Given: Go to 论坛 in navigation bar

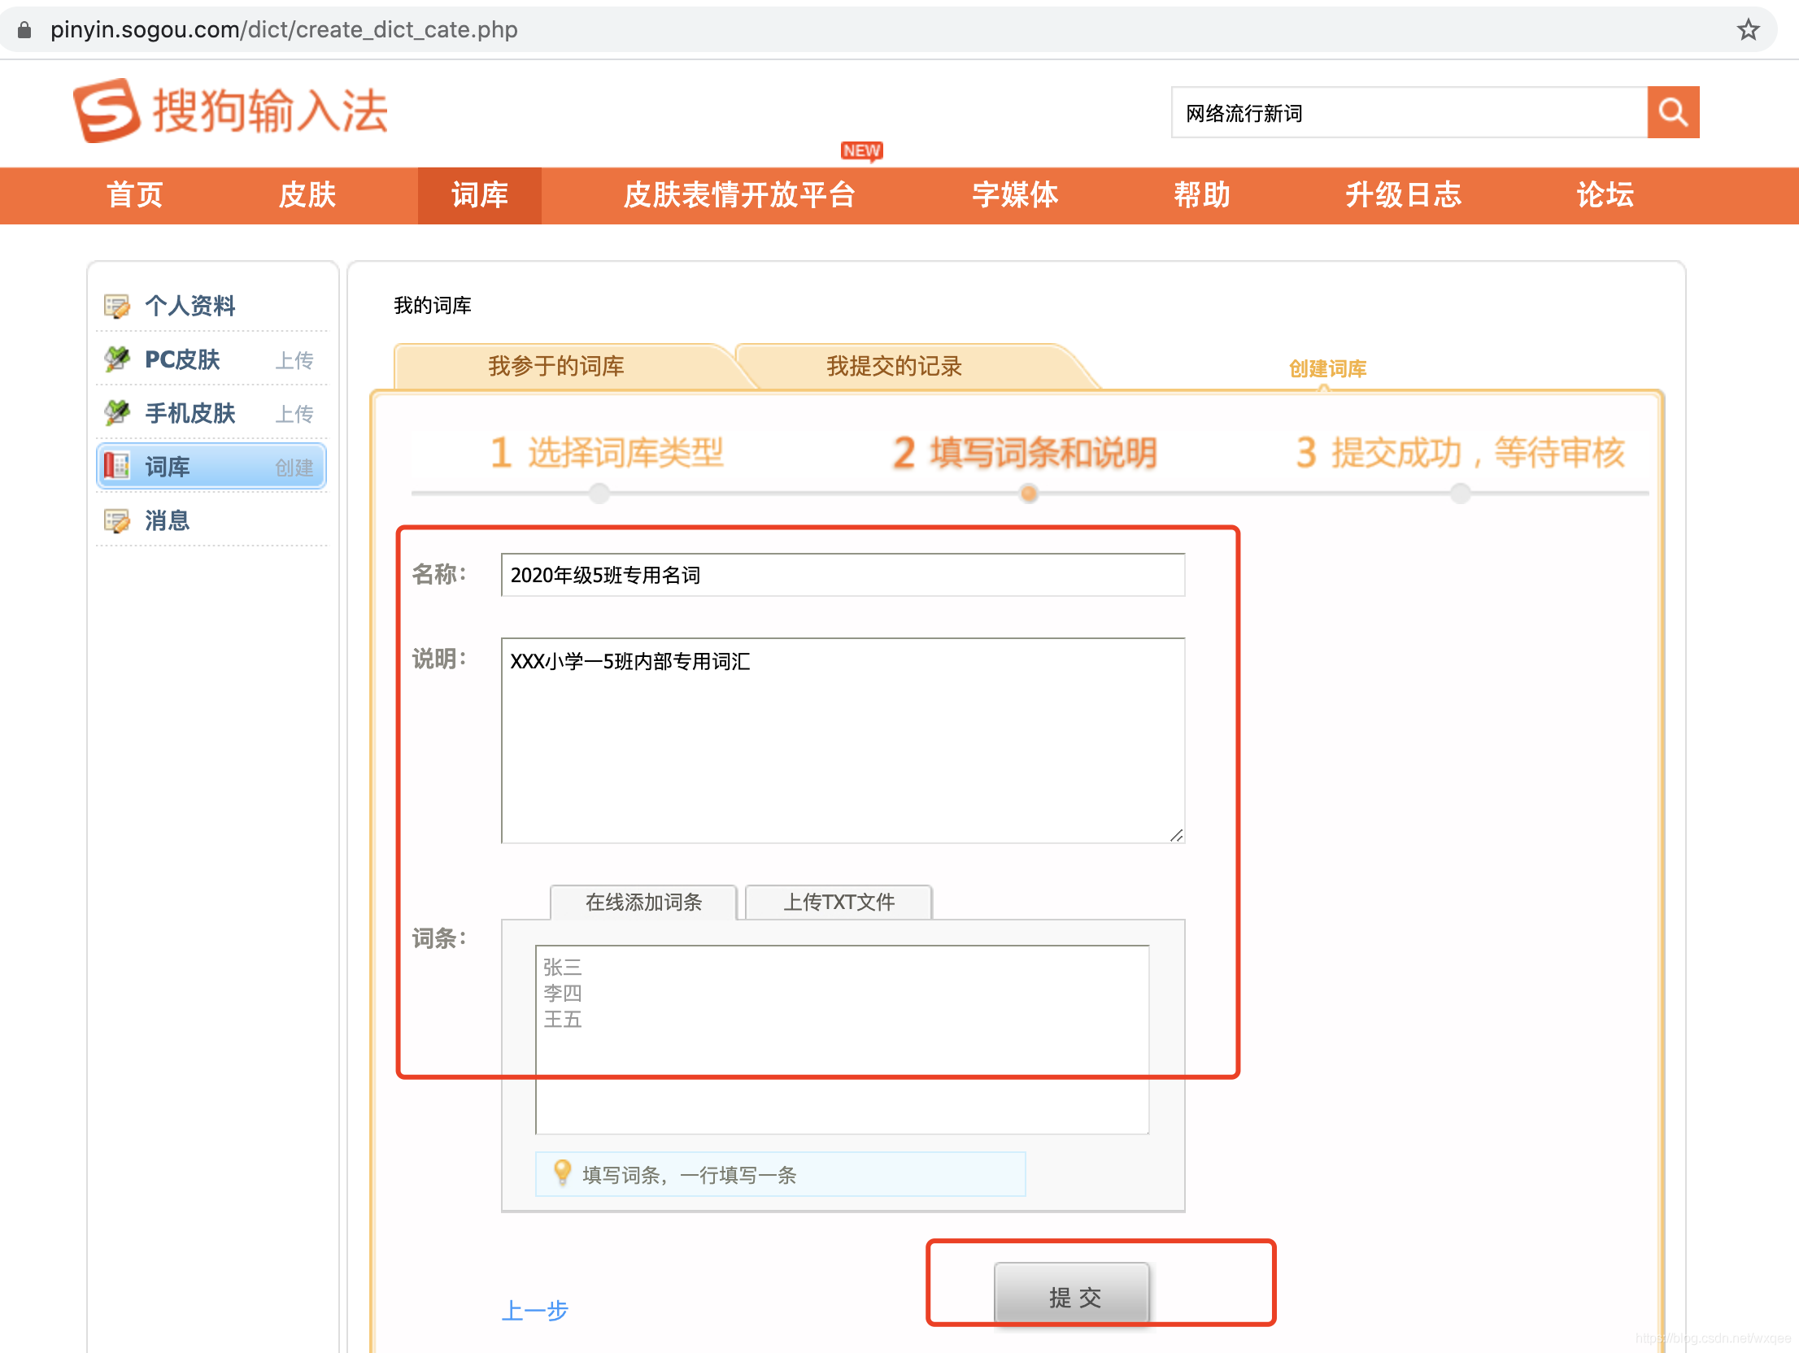Looking at the screenshot, I should [x=1604, y=195].
